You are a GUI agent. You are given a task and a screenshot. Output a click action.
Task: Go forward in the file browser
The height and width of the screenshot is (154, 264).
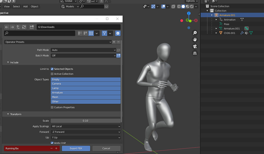click(x=12, y=27)
